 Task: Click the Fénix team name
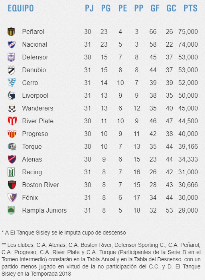tap(30, 197)
